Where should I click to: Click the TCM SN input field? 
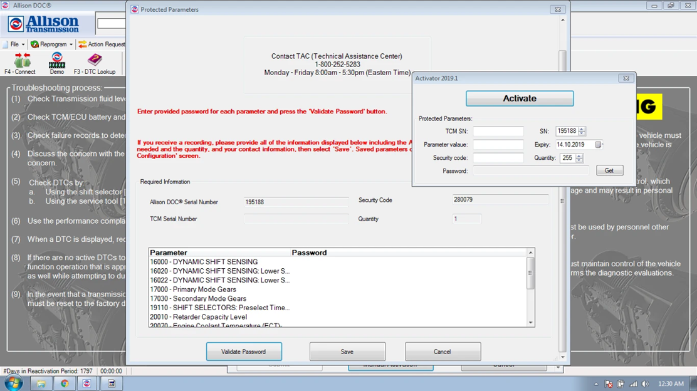pos(498,131)
